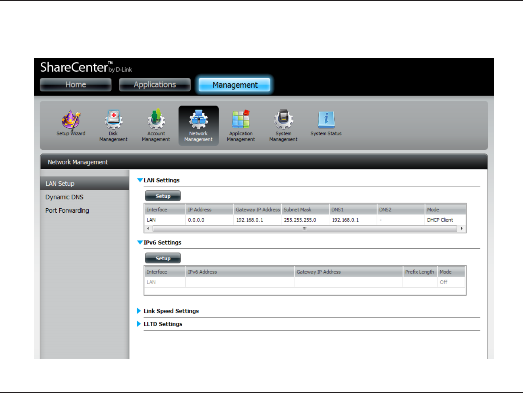The height and width of the screenshot is (393, 523).
Task: Select the 0.0.0.0 IP address cell
Action: point(209,220)
